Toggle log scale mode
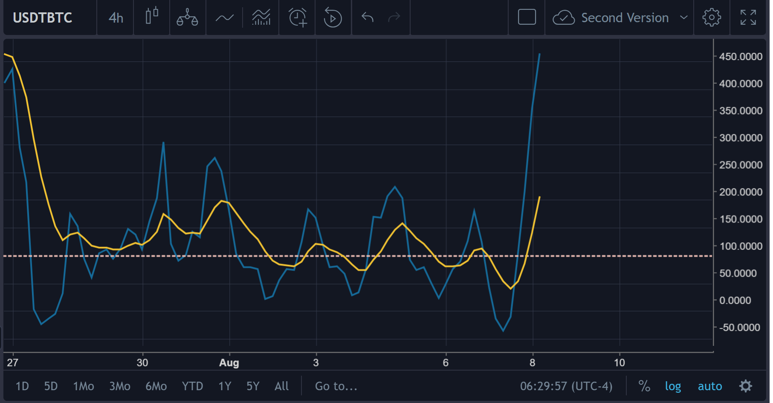This screenshot has width=773, height=403. [x=673, y=386]
